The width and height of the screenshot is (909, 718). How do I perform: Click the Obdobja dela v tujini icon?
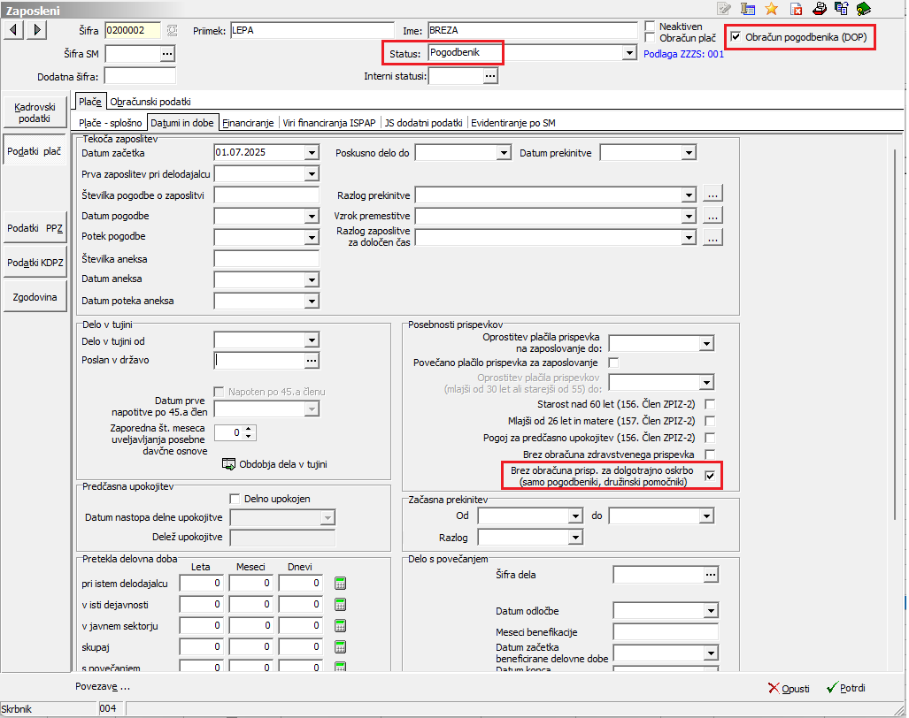229,464
